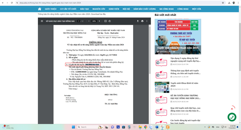Click 'Bài viết mới nhất' sidebar heading
The height and width of the screenshot is (130, 241).
pyautogui.click(x=165, y=15)
